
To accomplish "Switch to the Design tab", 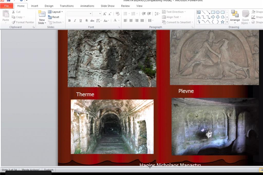I will [x=49, y=6].
